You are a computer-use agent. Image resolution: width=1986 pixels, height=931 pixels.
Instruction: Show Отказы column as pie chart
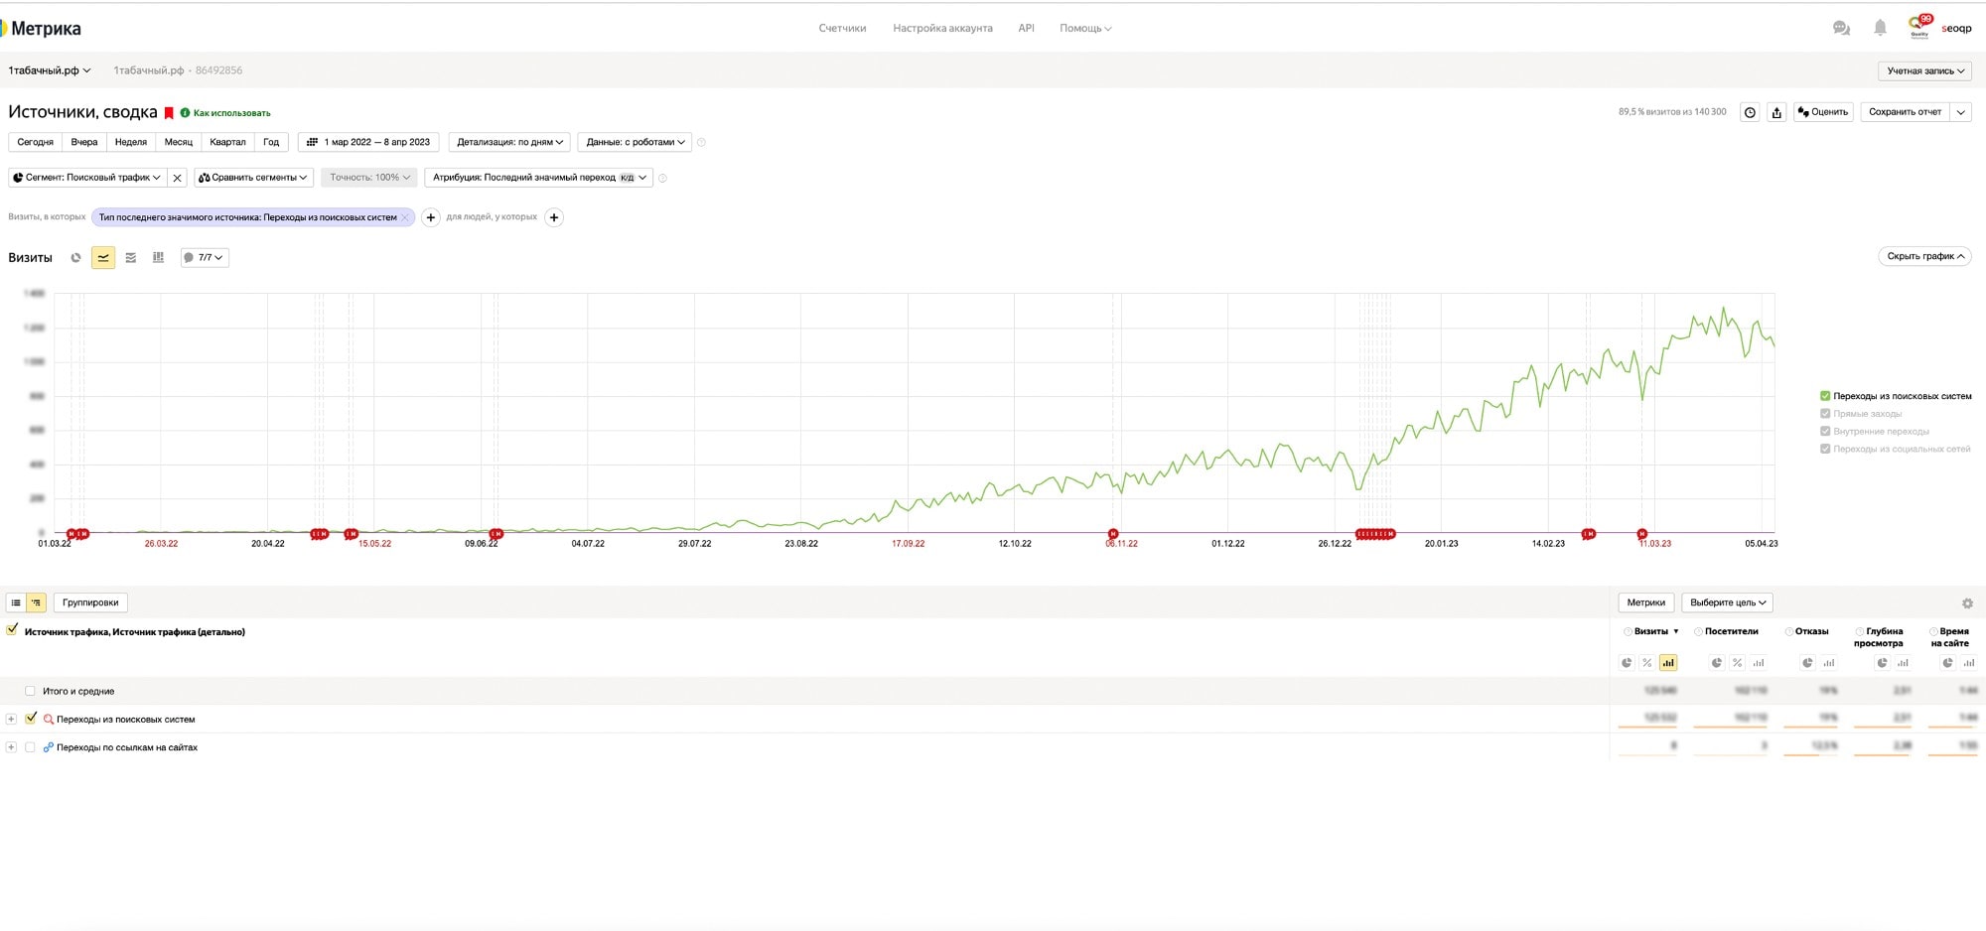(1807, 663)
